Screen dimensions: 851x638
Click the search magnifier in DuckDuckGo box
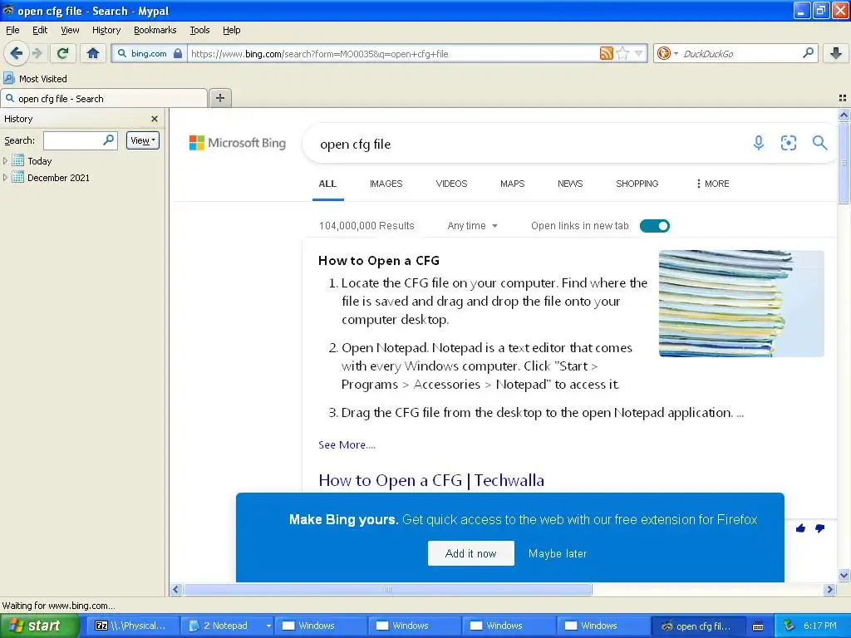pyautogui.click(x=808, y=53)
